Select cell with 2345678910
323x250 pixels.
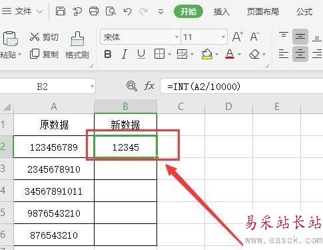coord(54,169)
